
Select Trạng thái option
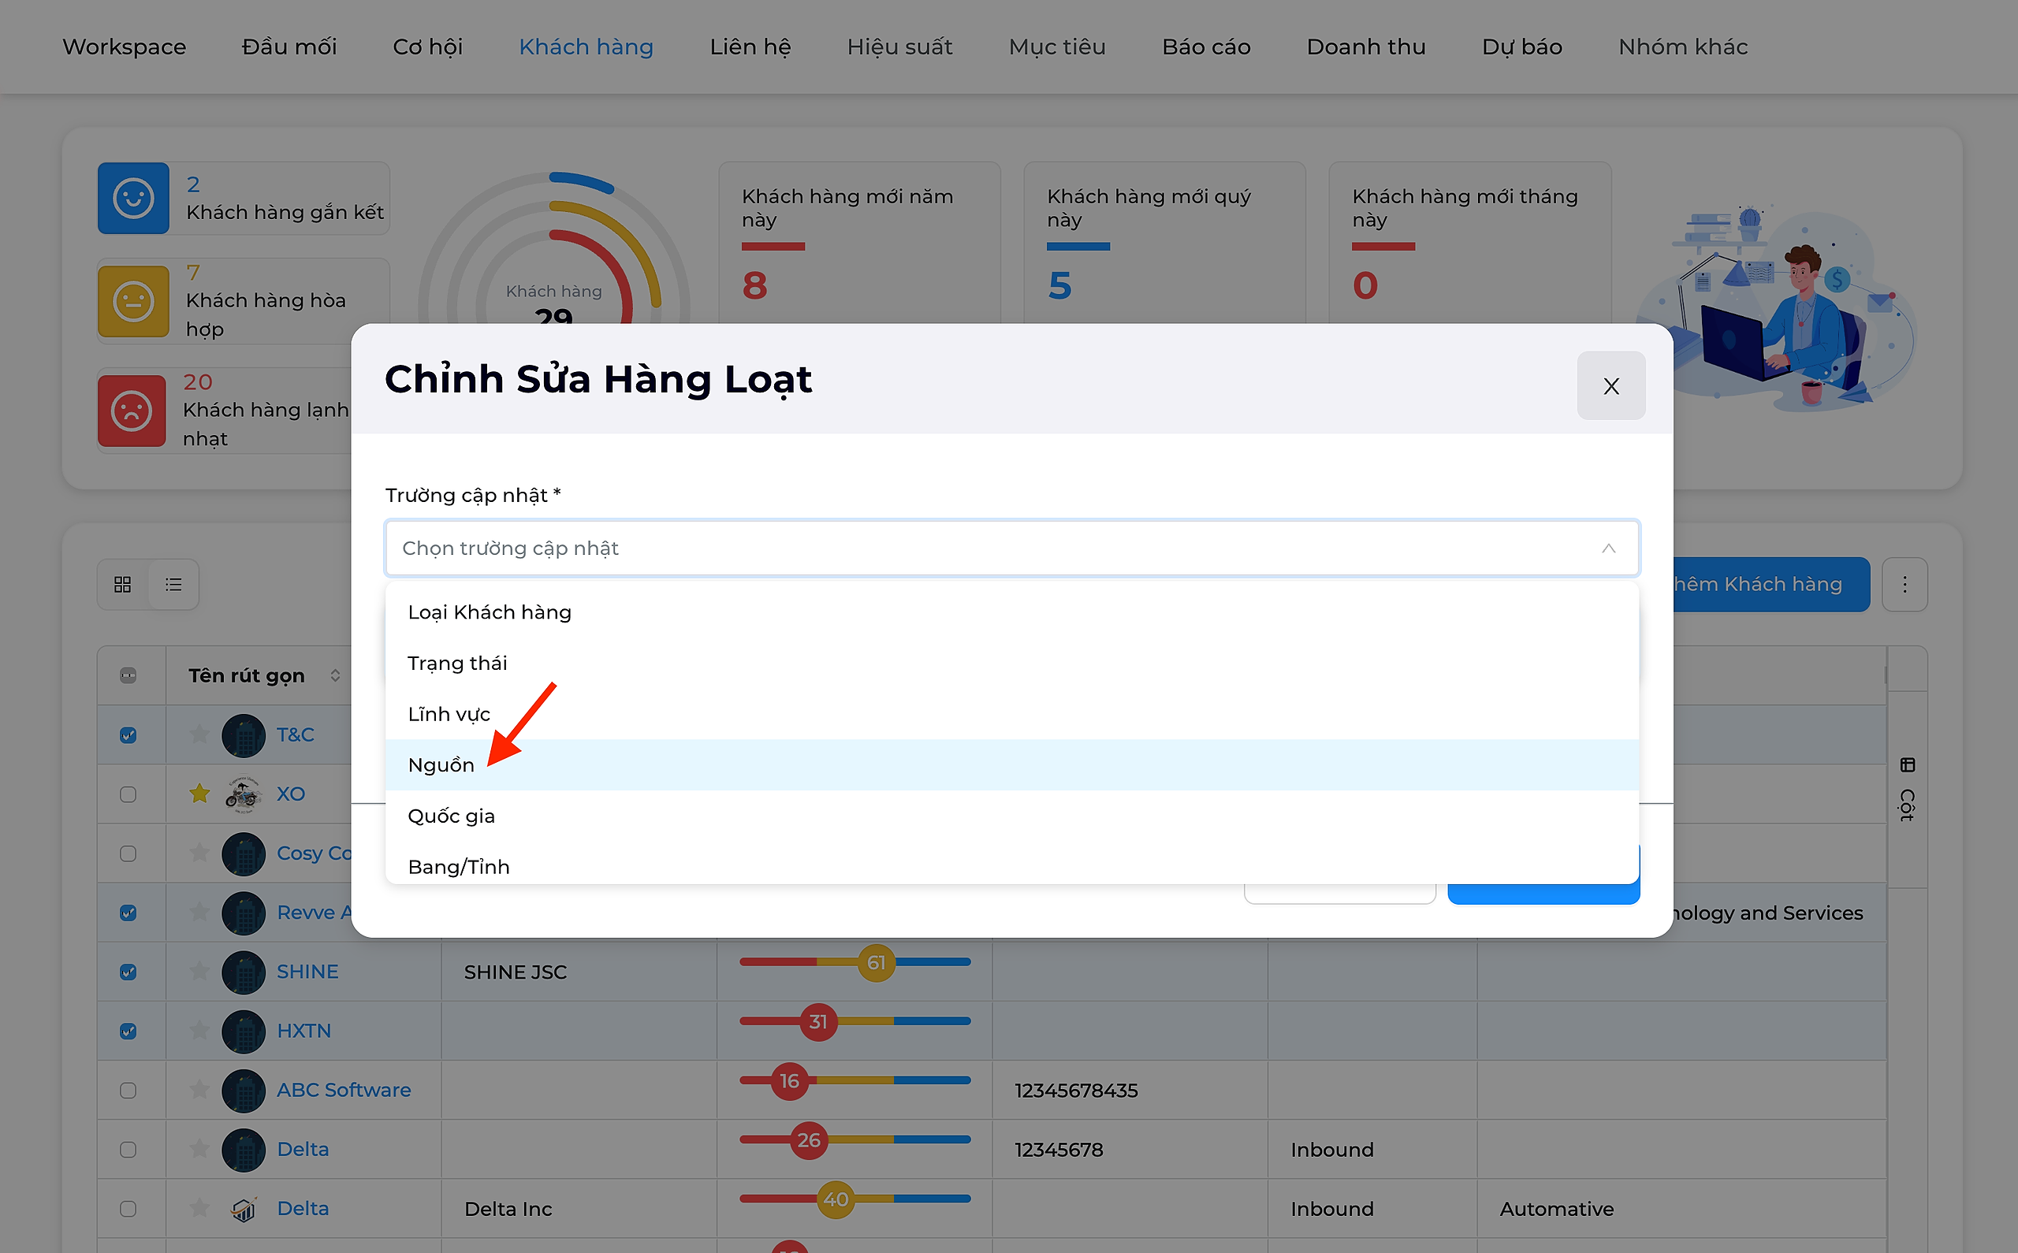coord(1011,663)
